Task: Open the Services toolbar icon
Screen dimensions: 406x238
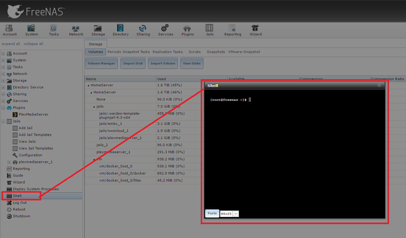Action: click(x=166, y=30)
